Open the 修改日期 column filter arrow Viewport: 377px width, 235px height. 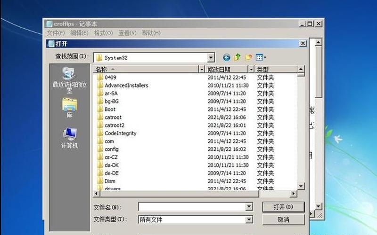click(251, 69)
